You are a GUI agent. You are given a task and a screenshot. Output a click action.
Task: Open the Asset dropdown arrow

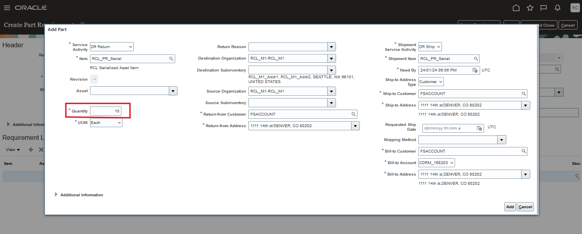tap(173, 91)
